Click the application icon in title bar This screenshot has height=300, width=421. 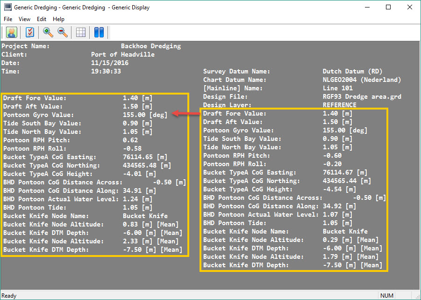(x=7, y=7)
